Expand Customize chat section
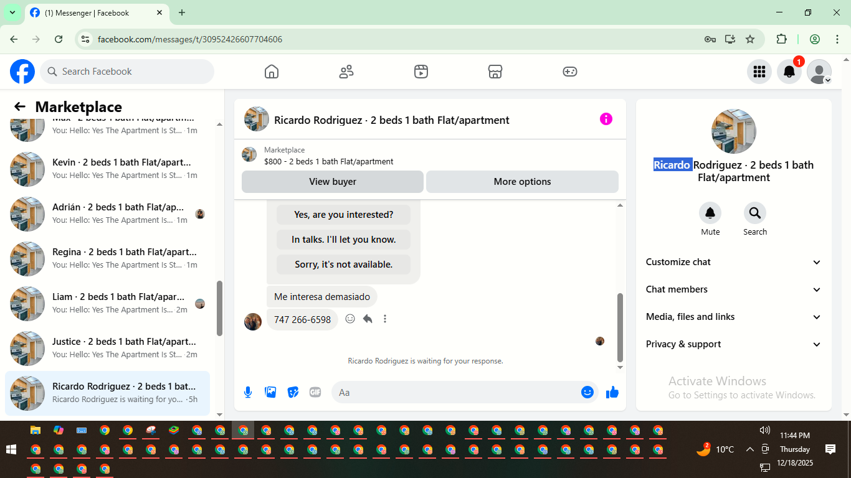 click(x=734, y=262)
